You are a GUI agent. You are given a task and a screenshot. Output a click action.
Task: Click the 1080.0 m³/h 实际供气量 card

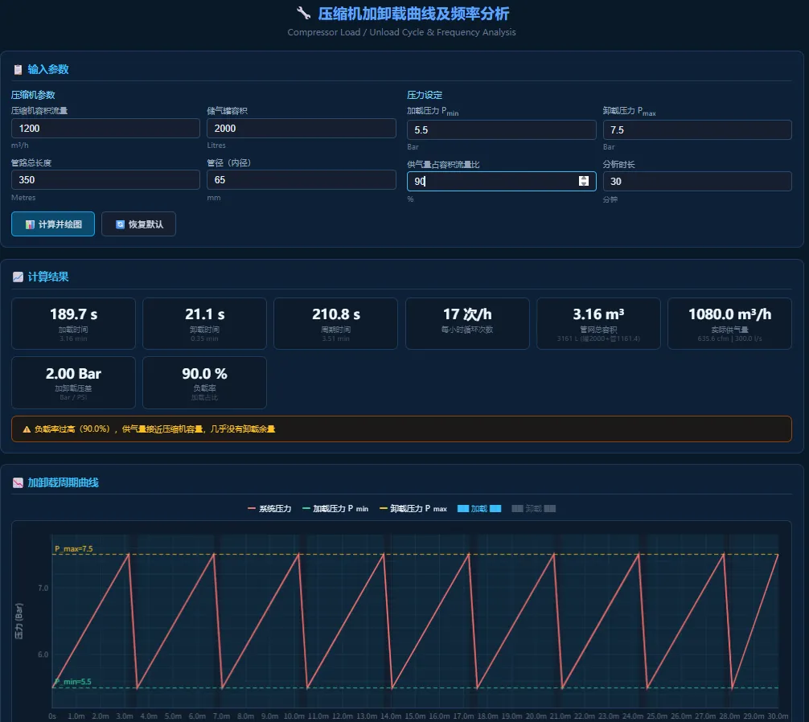click(729, 323)
